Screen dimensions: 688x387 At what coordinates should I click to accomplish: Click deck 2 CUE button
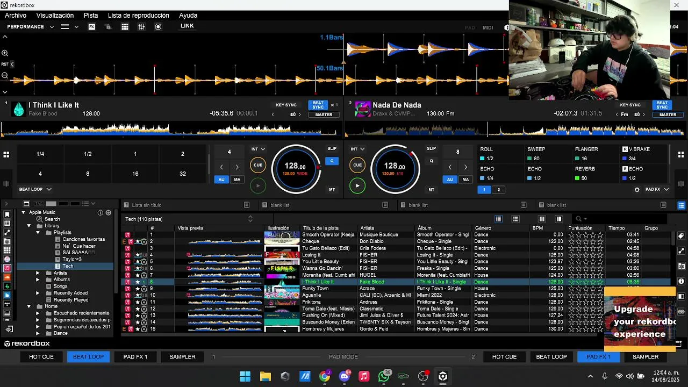coord(357,165)
